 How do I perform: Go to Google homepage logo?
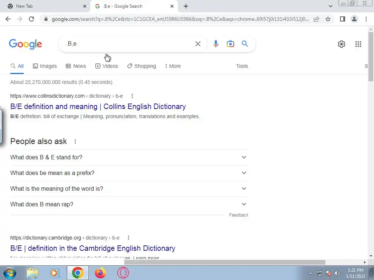tap(26, 44)
